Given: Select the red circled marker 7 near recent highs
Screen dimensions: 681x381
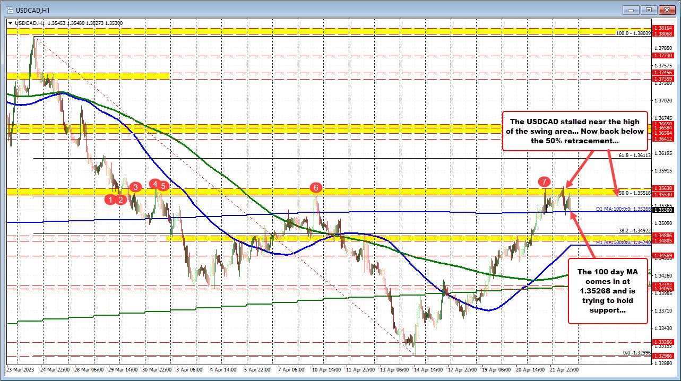Looking at the screenshot, I should click(x=545, y=183).
